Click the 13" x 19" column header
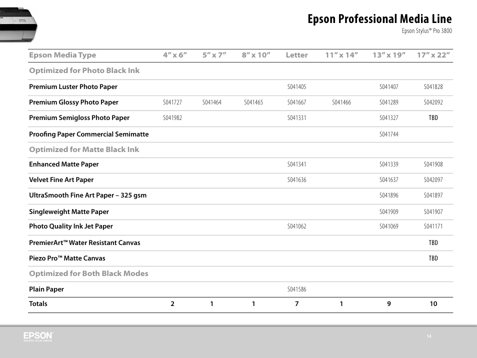This screenshot has height=358, width=477. (389, 55)
